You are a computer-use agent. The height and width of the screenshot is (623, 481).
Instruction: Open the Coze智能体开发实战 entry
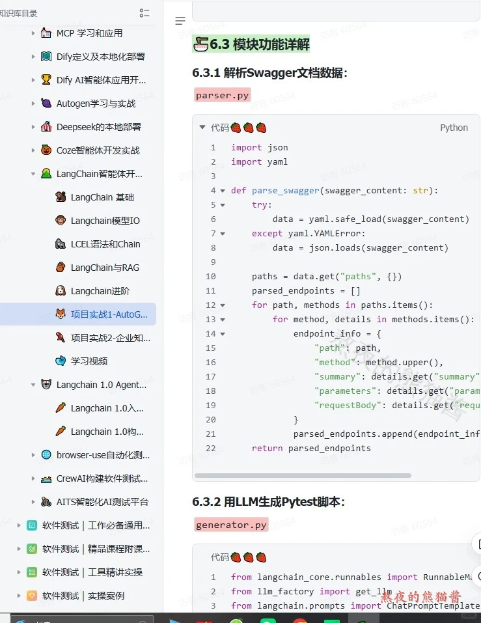pos(98,150)
